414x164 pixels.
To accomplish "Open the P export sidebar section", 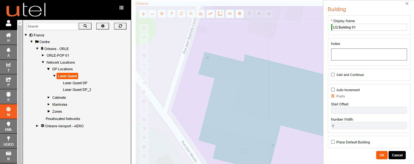I will click(x=9, y=82).
